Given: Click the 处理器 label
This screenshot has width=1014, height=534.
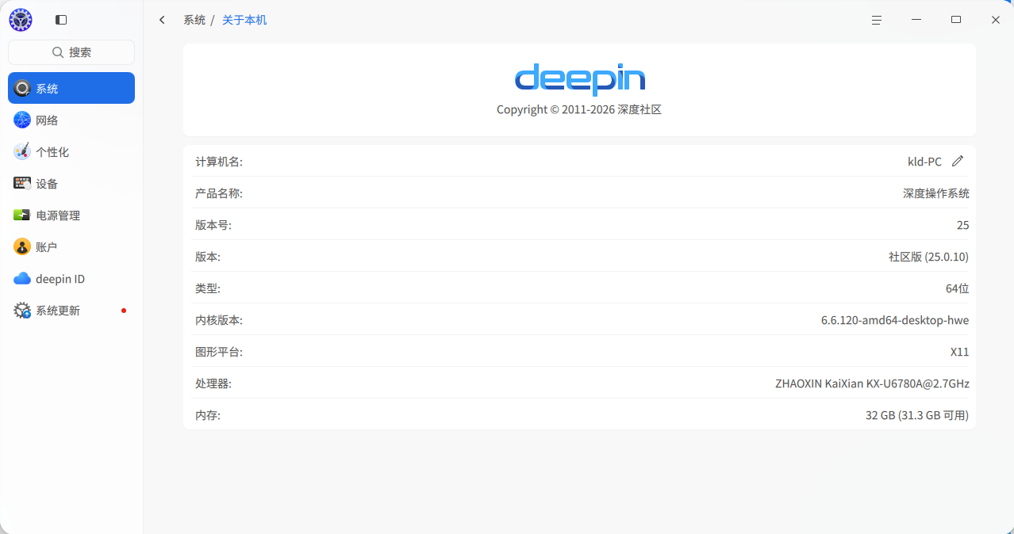Looking at the screenshot, I should (213, 383).
